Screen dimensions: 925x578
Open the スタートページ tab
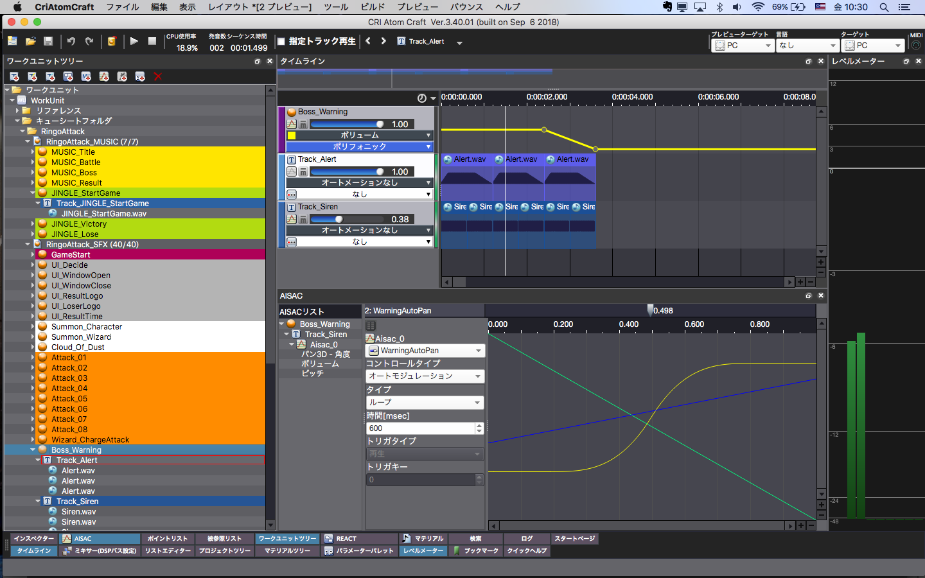575,539
